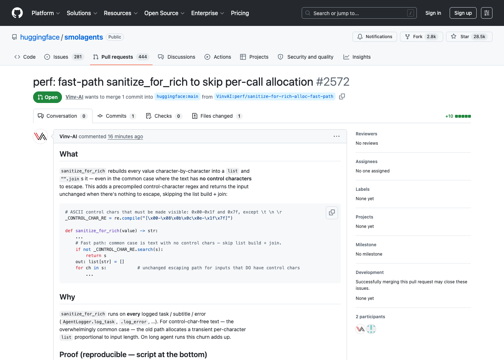Switch to the Commits tab

tap(117, 116)
